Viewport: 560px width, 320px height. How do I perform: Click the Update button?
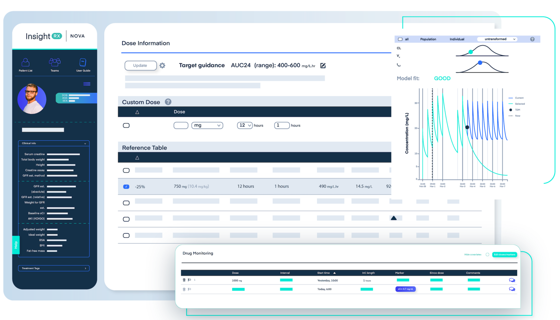(x=140, y=66)
